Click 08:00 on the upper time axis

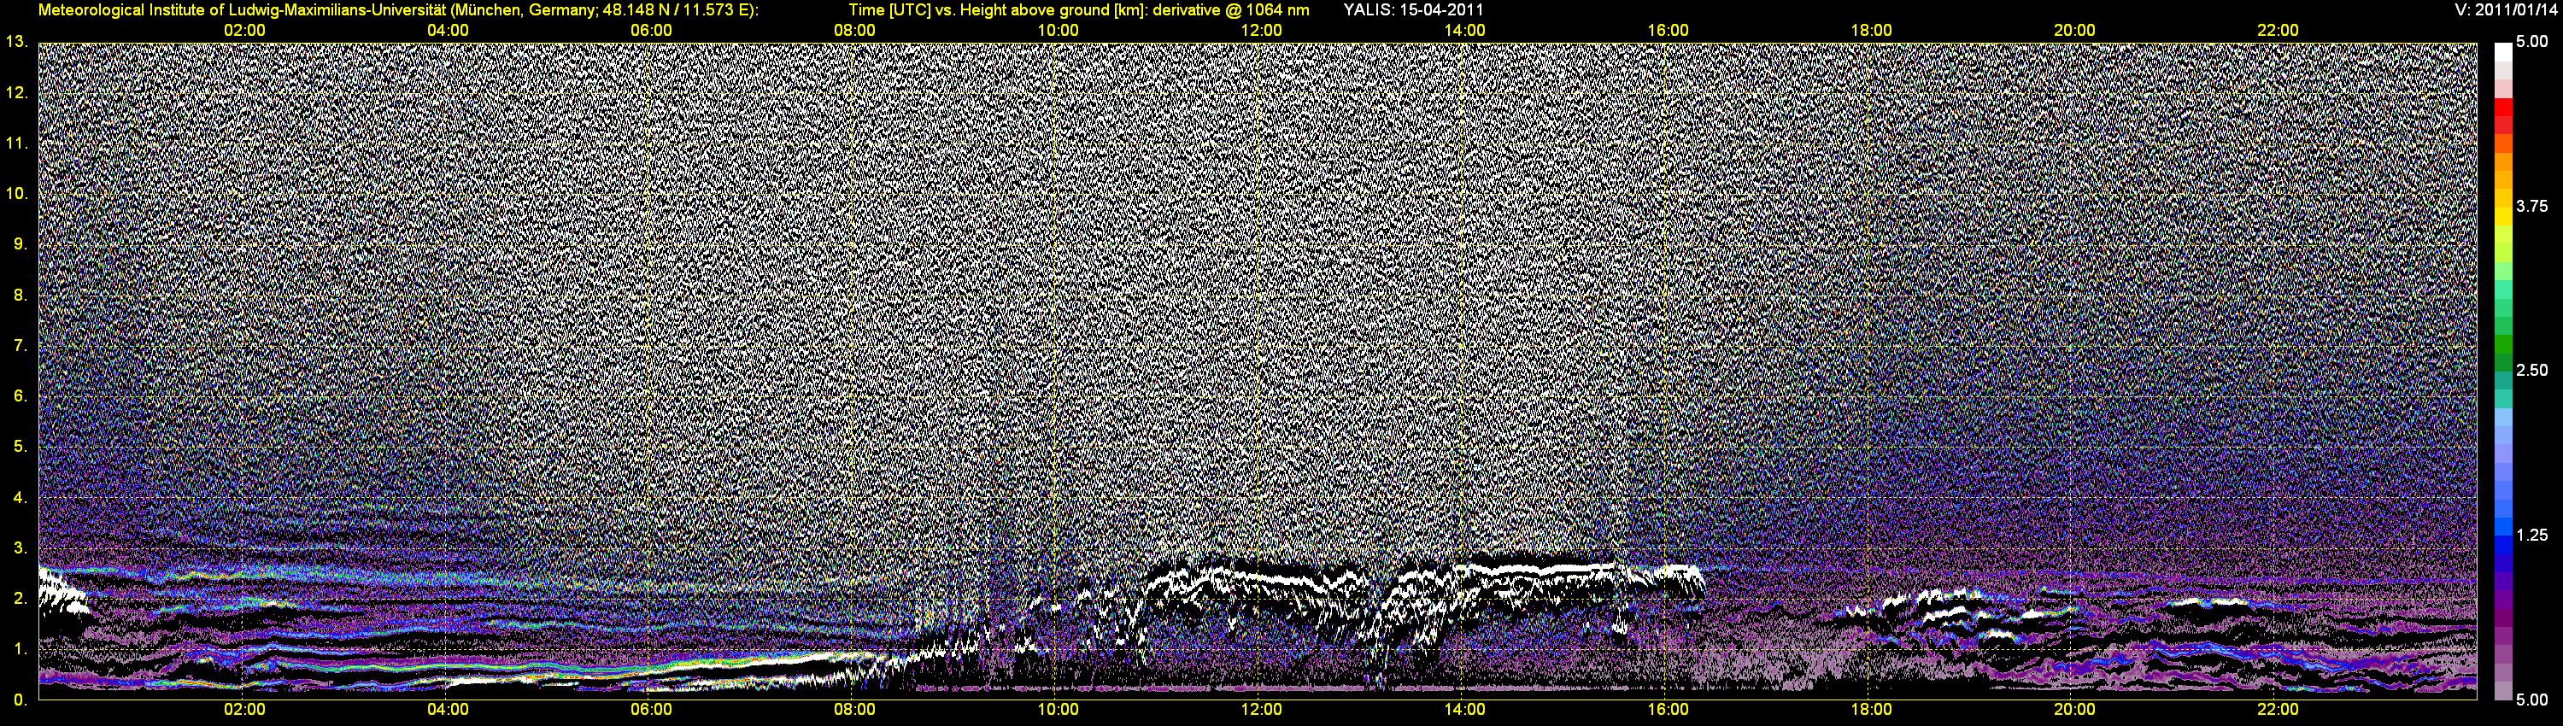click(854, 30)
